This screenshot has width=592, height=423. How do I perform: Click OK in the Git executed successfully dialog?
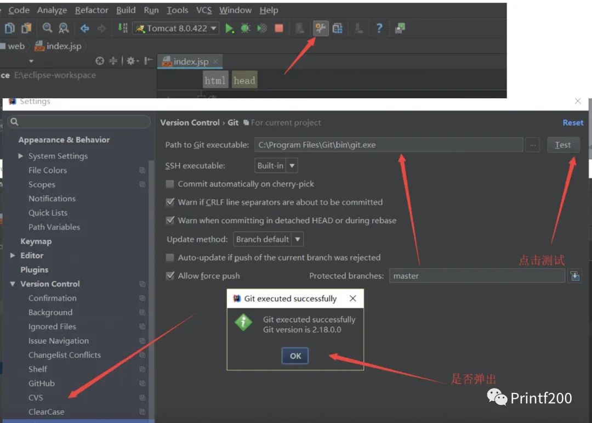click(295, 356)
